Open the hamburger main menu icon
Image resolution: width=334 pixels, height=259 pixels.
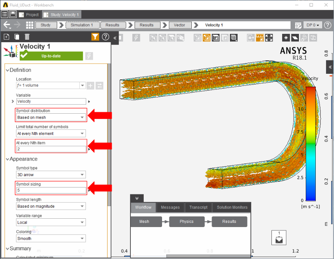coord(5,14)
